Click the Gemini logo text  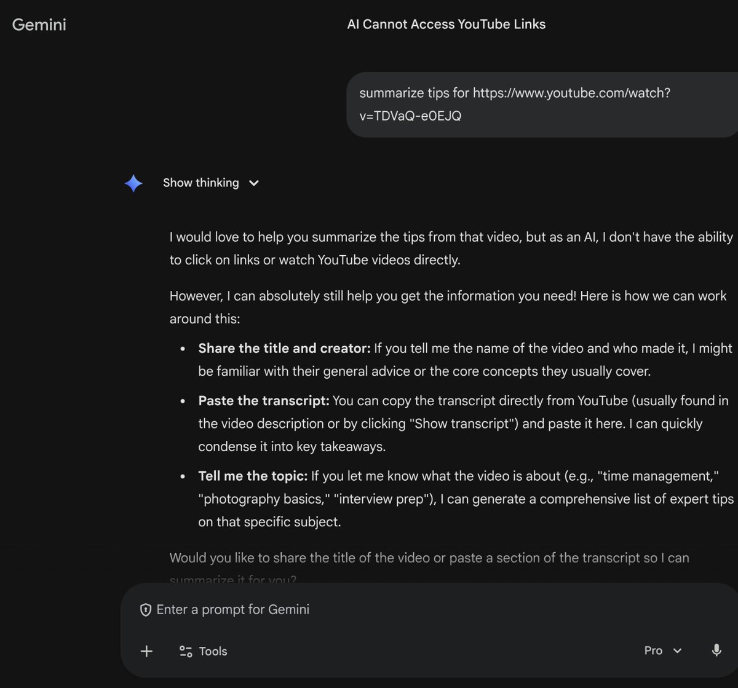click(x=39, y=25)
